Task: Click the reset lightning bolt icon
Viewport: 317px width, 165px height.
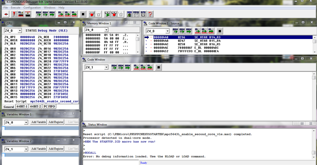Action: pos(14,14)
